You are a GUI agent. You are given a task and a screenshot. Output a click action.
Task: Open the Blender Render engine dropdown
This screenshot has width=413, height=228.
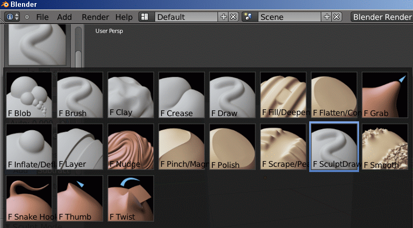[x=382, y=17]
